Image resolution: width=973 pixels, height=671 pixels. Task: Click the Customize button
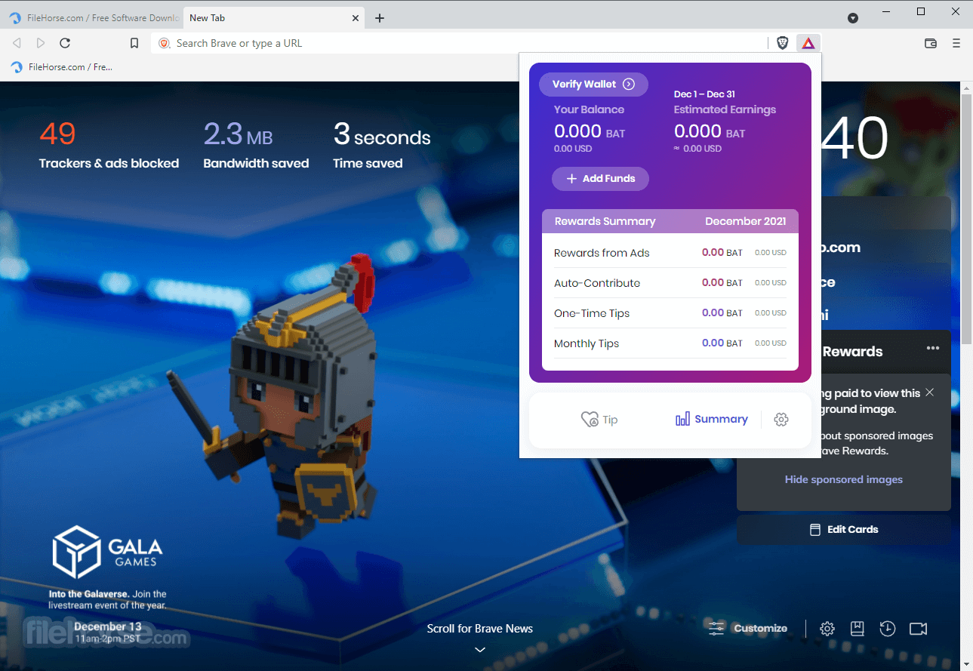748,628
